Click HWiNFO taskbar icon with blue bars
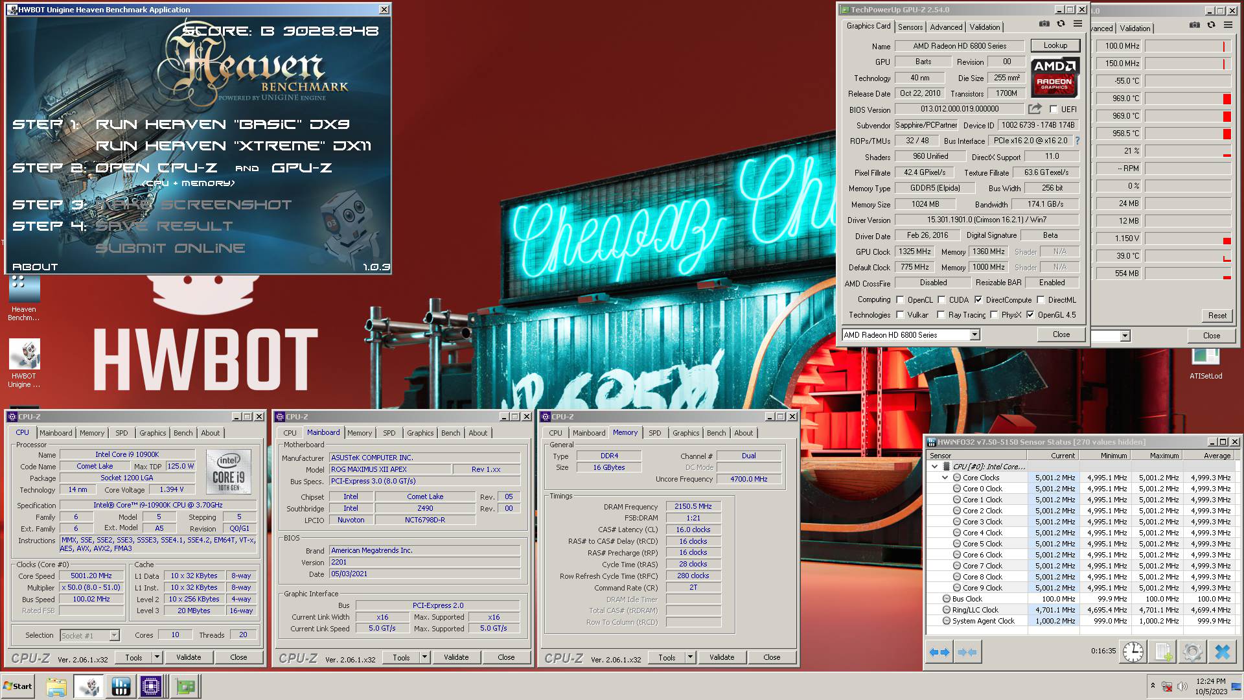This screenshot has height=700, width=1244. [121, 686]
